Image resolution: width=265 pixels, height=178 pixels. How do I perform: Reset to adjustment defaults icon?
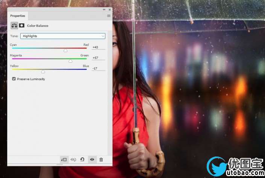(82, 160)
